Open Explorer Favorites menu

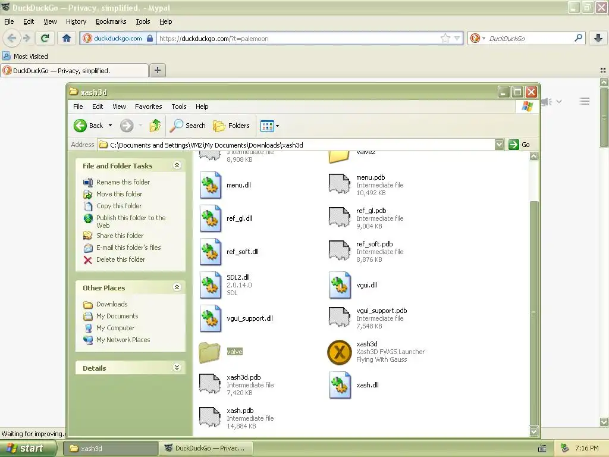click(x=148, y=107)
